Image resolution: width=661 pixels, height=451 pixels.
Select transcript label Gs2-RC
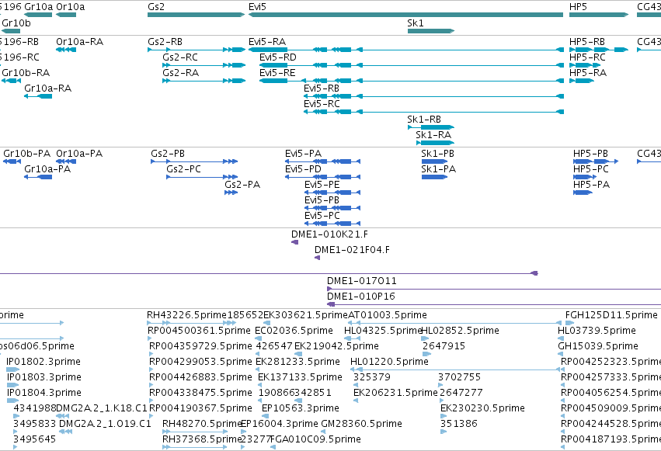tap(180, 57)
